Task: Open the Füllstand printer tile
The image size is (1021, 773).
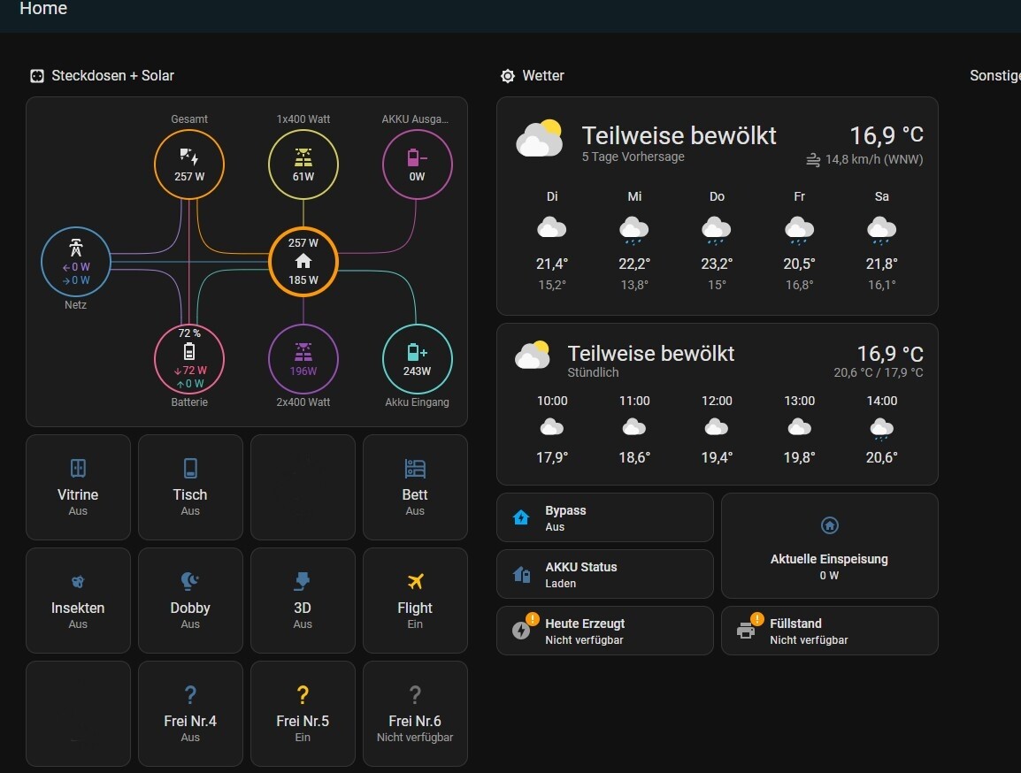Action: click(x=830, y=631)
